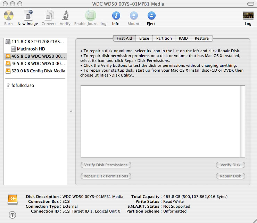
Task: Click the 'Unformatted' partition scheme value
Action: tap(175, 211)
